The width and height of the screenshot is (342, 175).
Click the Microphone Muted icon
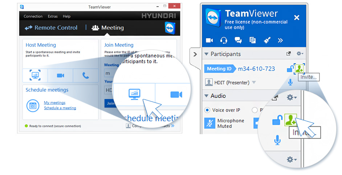209,123
